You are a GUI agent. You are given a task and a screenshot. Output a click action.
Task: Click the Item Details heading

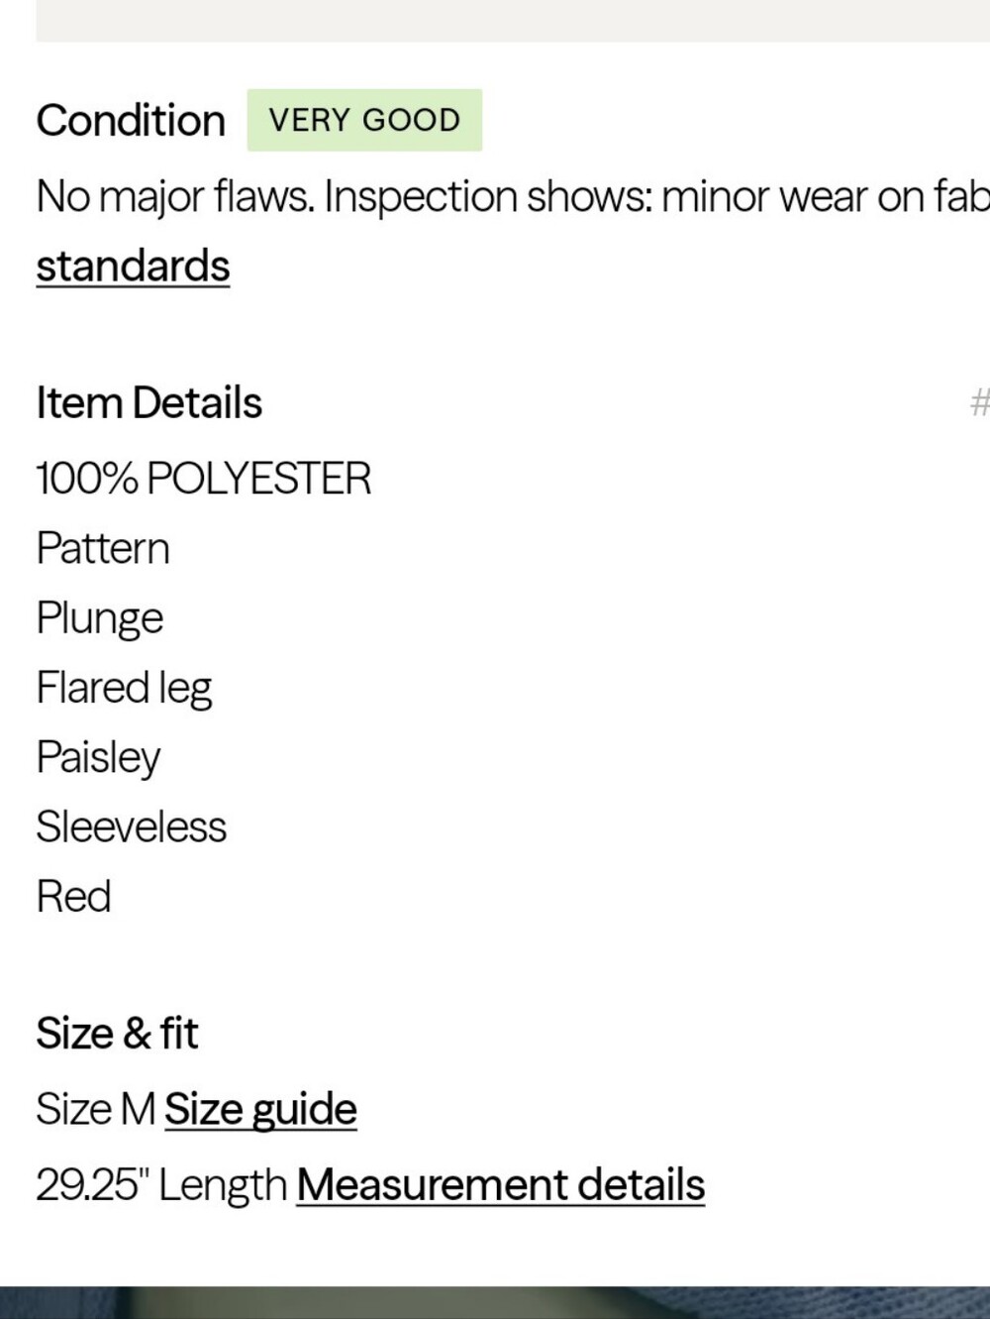coord(149,402)
